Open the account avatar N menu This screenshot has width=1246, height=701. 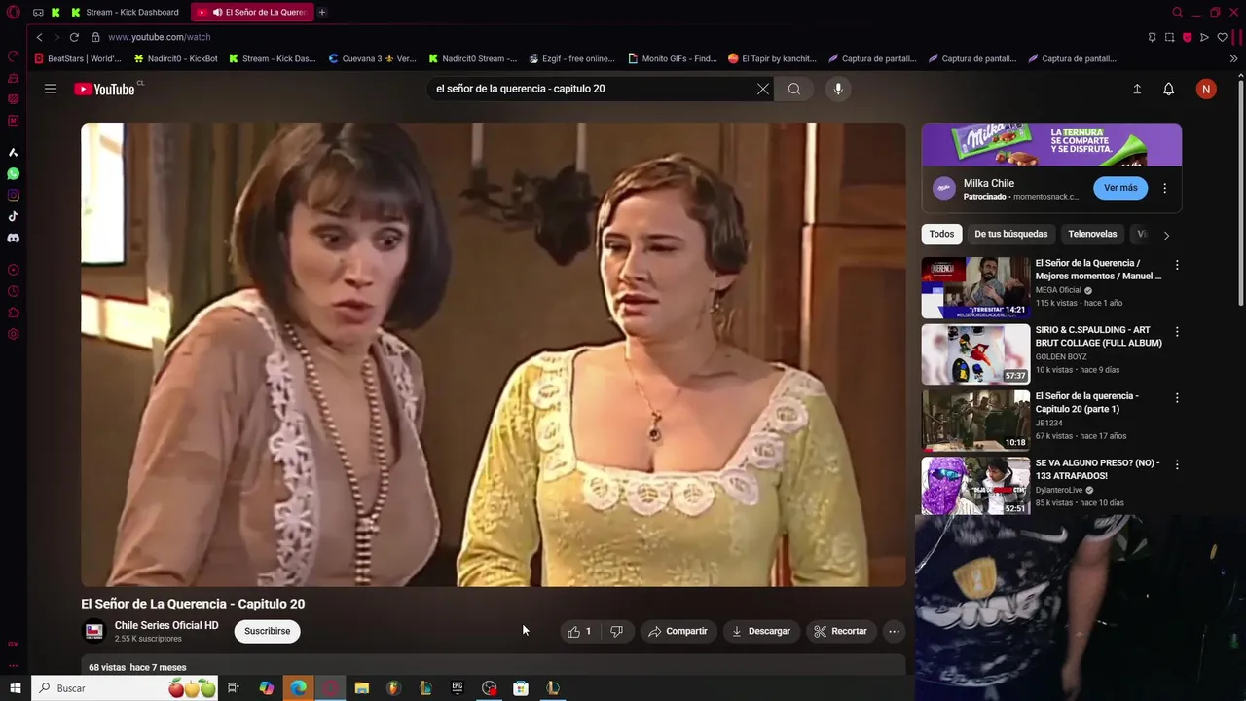tap(1206, 89)
